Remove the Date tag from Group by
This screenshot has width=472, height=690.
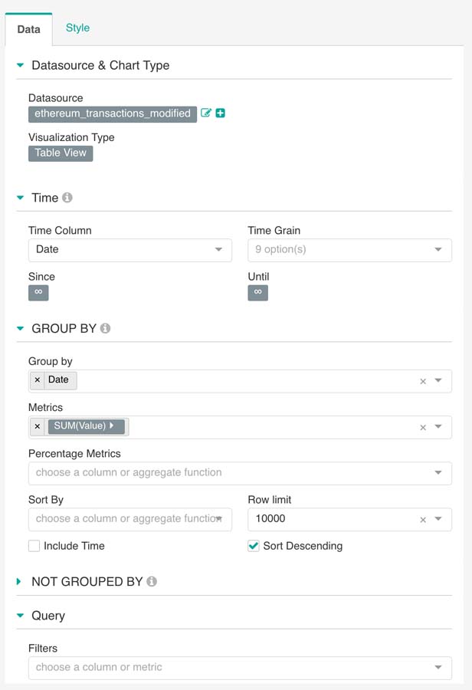click(x=38, y=380)
